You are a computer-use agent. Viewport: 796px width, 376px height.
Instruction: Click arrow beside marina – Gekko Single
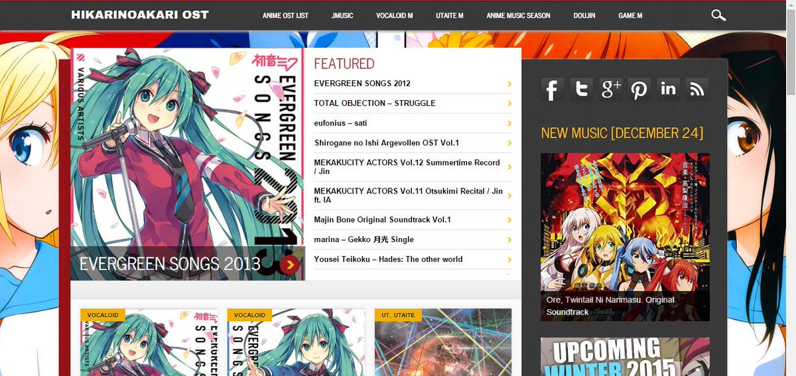pyautogui.click(x=509, y=239)
